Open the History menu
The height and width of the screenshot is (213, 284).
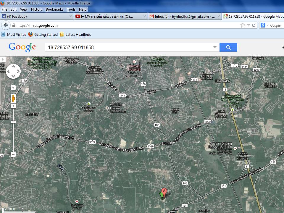(37, 9)
